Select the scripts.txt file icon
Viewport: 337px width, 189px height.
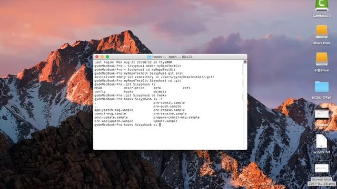[x=322, y=141]
